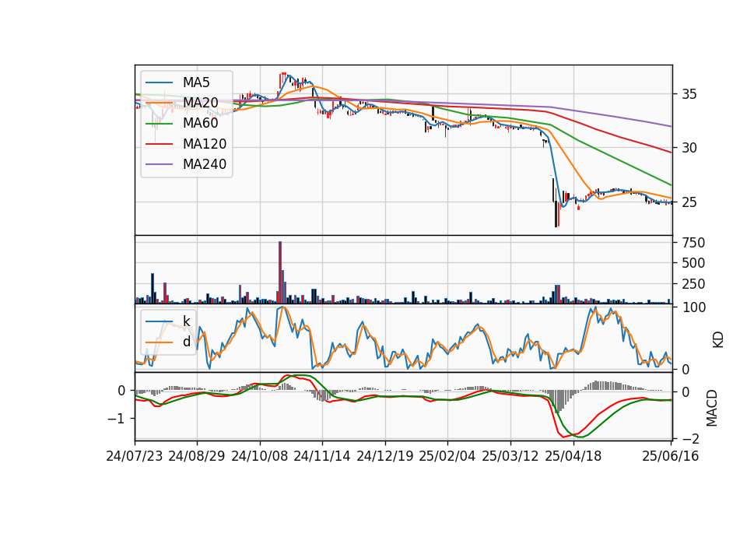Click the MACD left axis value −1
Image resolution: width=747 pixels, height=537 pixels.
(116, 419)
